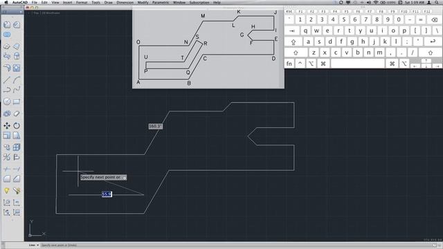This screenshot has width=443, height=249.
Task: Select the Spline tool
Action: [x=17, y=90]
